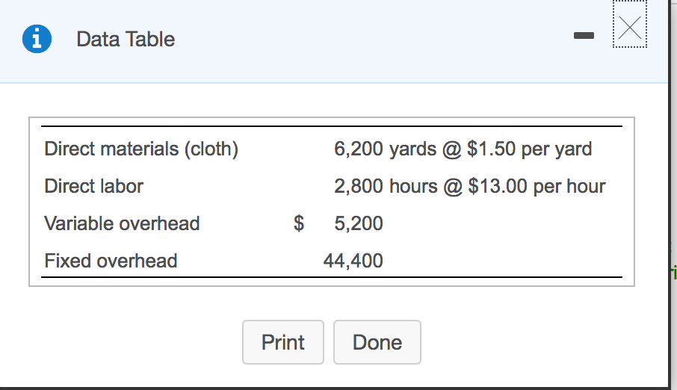Click the $13.00 per hour rate
Screen dimensions: 677x390
point(537,186)
